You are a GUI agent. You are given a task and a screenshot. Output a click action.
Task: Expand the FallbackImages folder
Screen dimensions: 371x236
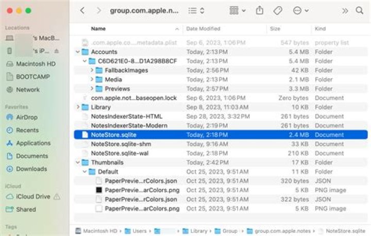pyautogui.click(x=92, y=70)
